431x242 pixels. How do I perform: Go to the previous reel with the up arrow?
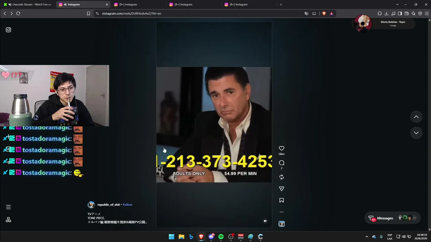click(416, 117)
